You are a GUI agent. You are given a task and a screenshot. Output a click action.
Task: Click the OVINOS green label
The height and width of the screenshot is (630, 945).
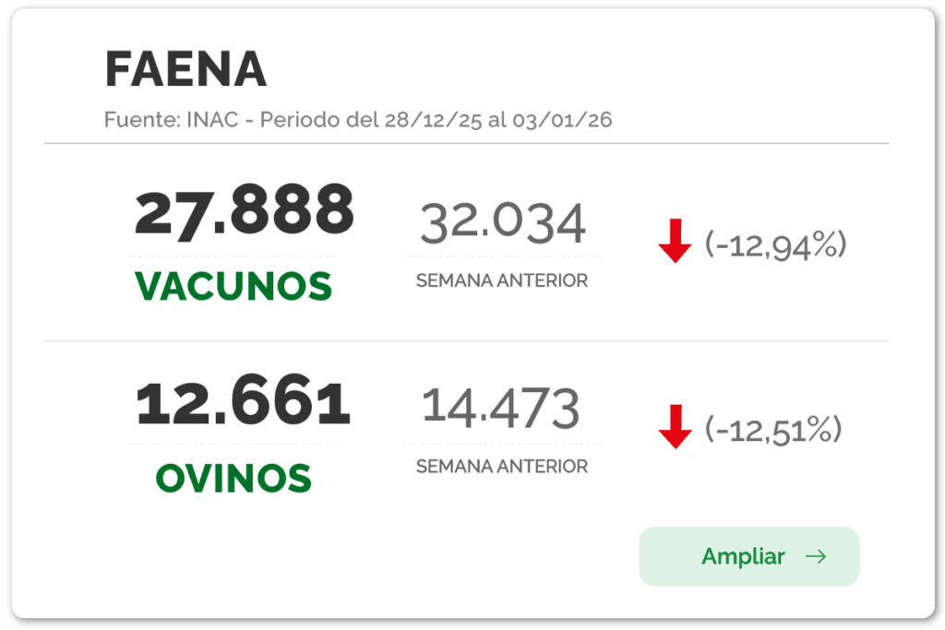233,478
